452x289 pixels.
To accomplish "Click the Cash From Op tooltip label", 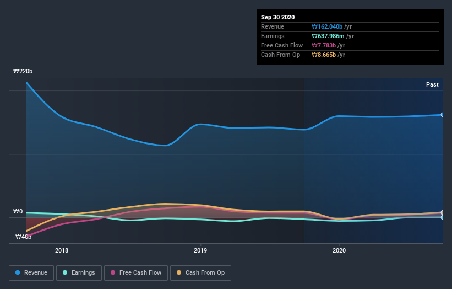I will [280, 55].
